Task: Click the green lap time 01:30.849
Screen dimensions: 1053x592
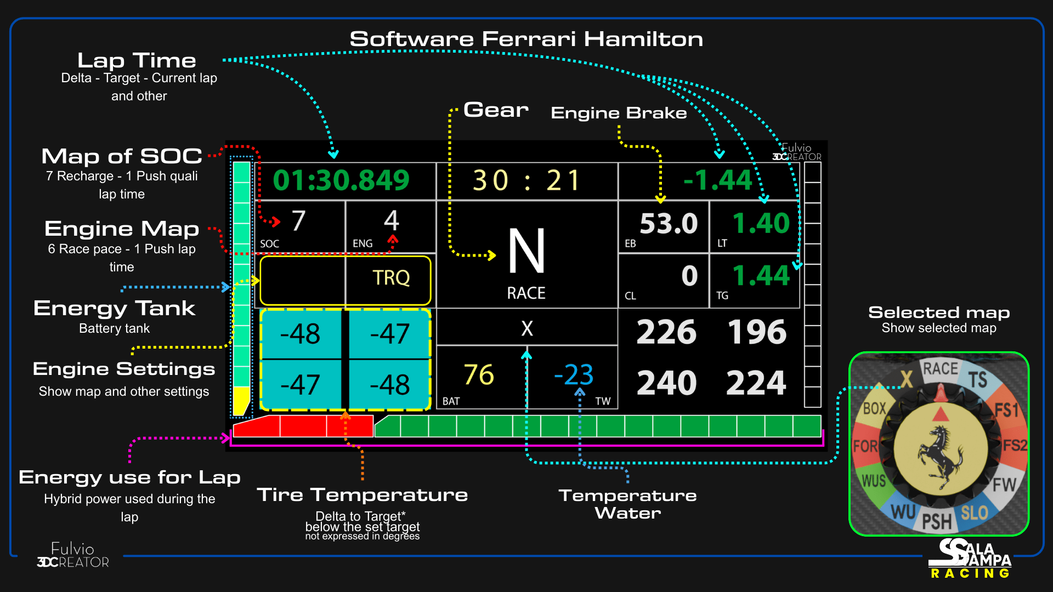Action: point(341,180)
